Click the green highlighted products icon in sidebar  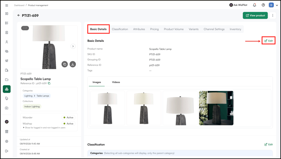(x=7, y=89)
